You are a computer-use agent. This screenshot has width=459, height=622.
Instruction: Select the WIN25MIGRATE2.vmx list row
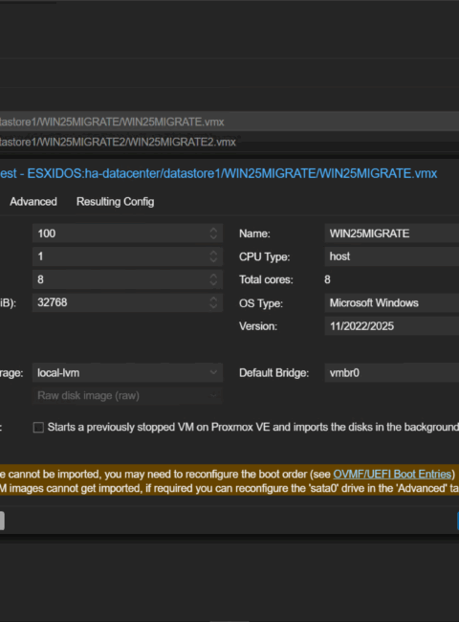[x=229, y=142]
